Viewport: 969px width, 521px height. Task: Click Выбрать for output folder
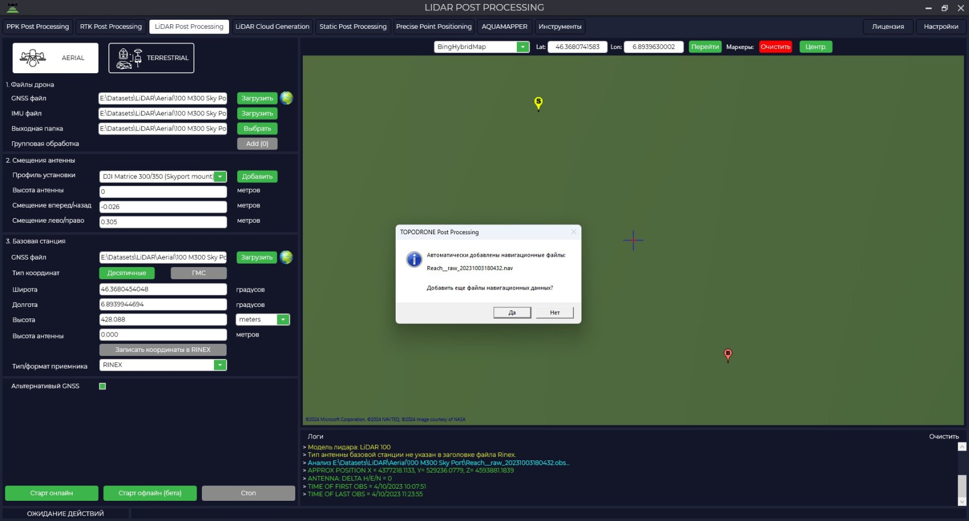[257, 129]
